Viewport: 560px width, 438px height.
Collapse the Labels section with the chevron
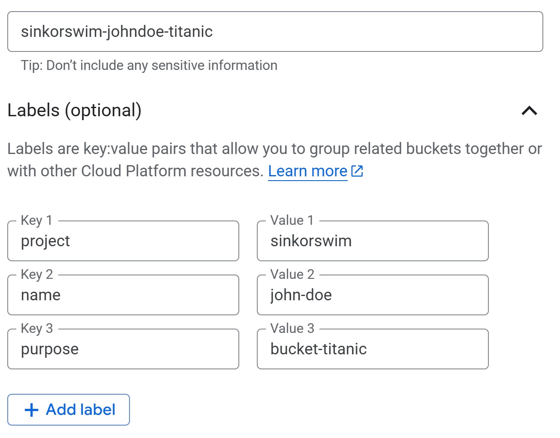coord(529,111)
